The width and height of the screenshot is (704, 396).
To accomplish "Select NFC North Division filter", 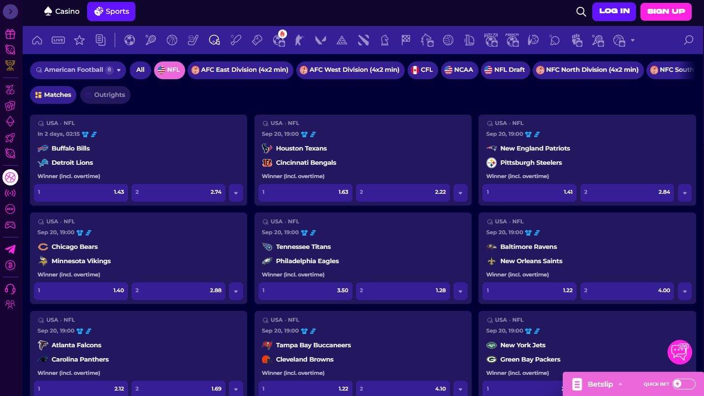I will point(588,70).
